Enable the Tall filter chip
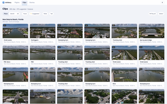Viewport: 167px width, 104px height. (x=51, y=14)
